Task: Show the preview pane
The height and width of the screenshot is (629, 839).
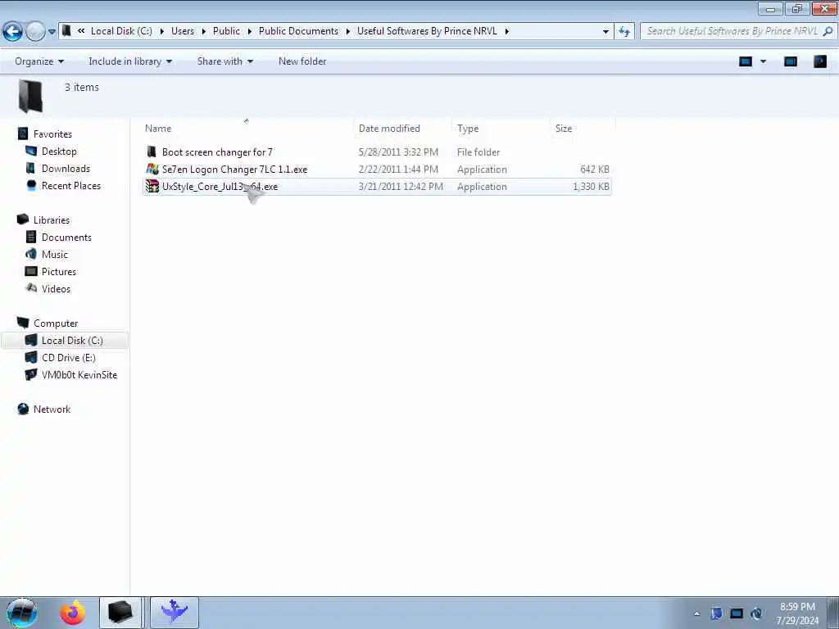Action: [x=791, y=61]
